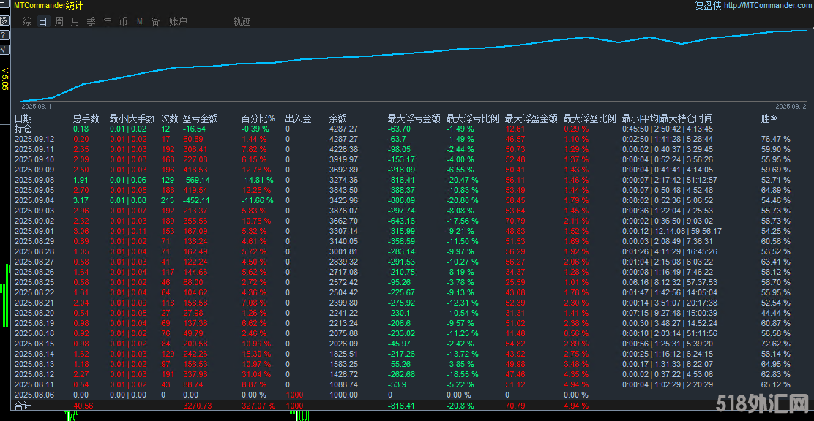Click the top icon in the left sidebar
Image resolution: width=814 pixels, height=421 pixels.
[x=4, y=5]
